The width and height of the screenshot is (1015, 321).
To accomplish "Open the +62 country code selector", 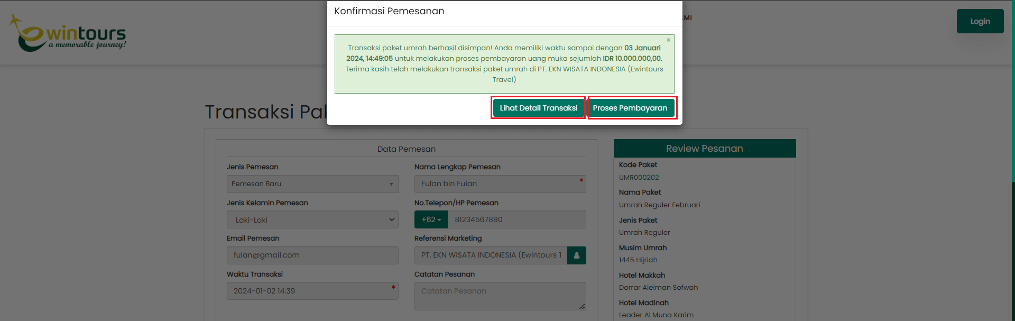I will [x=431, y=220].
